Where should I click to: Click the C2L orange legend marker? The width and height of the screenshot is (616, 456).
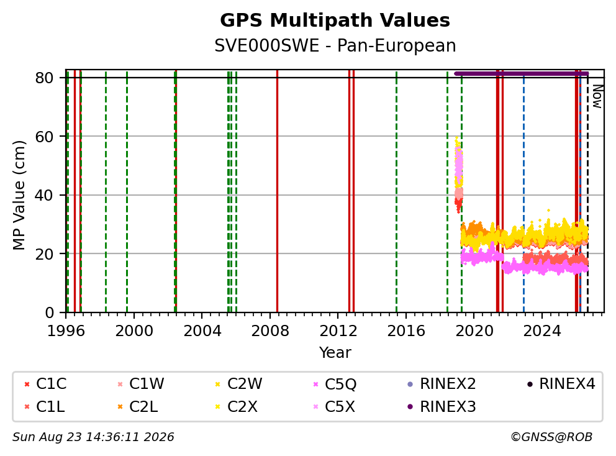click(120, 407)
